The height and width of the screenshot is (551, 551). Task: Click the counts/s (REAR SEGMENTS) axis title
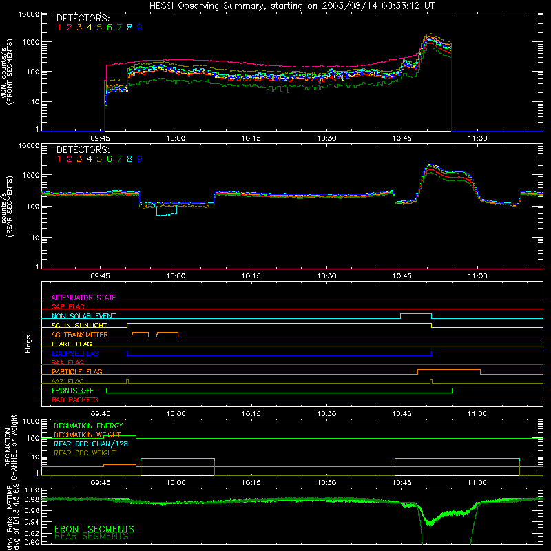point(6,206)
